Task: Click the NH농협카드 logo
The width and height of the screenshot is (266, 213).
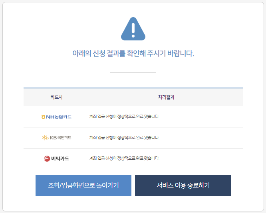Action: (56, 117)
